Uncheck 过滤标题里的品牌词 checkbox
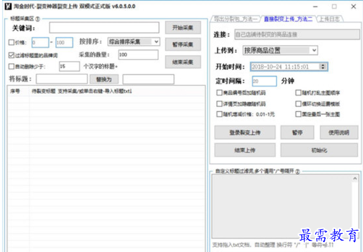 12,55
